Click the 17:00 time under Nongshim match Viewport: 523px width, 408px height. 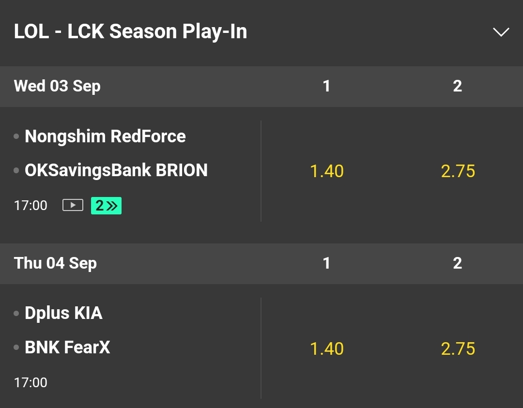(31, 205)
